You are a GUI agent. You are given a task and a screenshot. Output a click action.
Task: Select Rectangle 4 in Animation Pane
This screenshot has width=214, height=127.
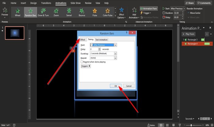pos(197,44)
